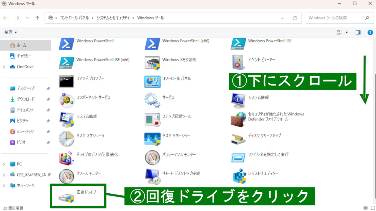The height and width of the screenshot is (211, 376).
Task: Click コントロール パネル breadcrumb
Action: [74, 18]
